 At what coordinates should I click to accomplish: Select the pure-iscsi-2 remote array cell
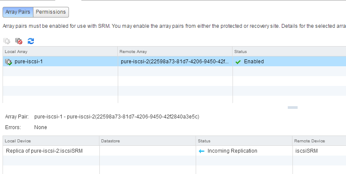tap(176, 62)
